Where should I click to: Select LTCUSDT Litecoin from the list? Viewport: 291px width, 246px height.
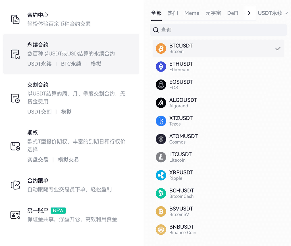coord(180,157)
